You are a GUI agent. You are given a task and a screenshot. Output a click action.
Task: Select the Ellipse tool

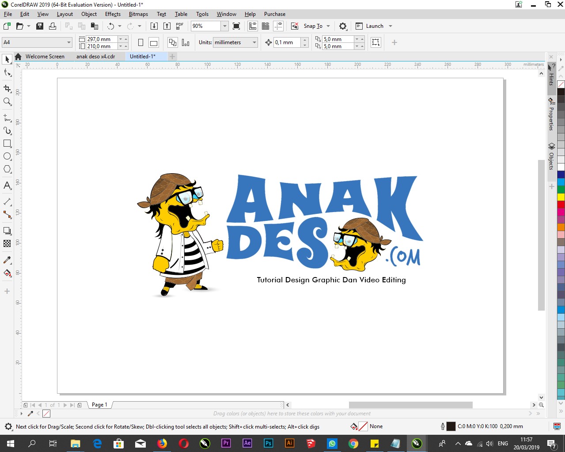coord(7,156)
